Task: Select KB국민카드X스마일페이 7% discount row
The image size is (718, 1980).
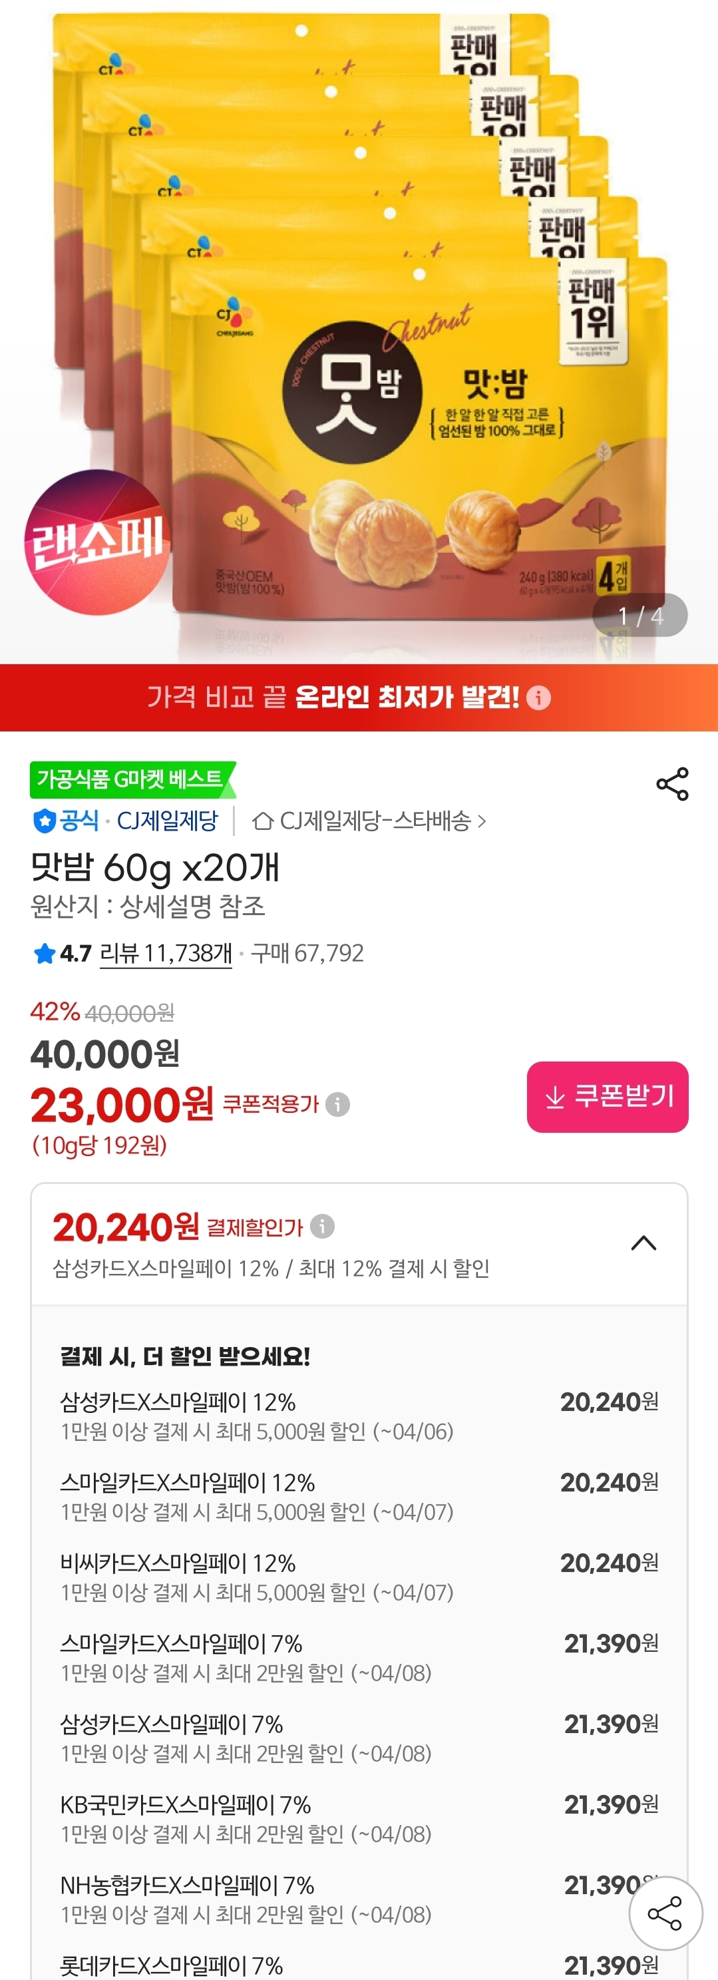Action: point(358,1818)
